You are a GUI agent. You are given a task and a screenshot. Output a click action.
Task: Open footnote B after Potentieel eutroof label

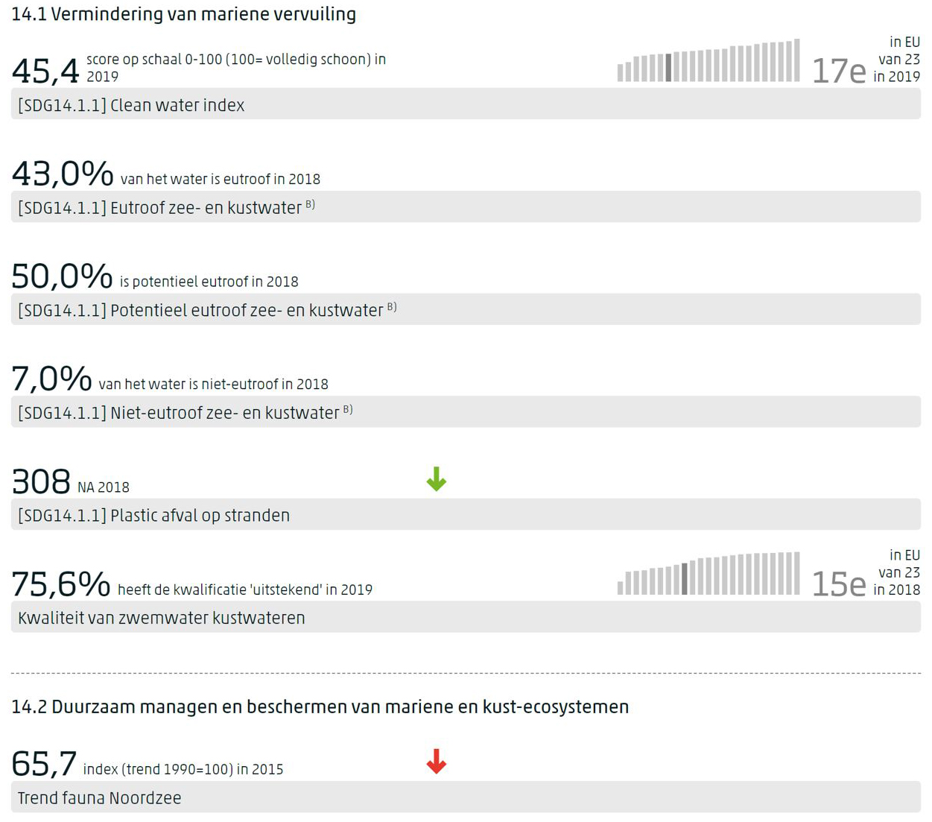392,307
